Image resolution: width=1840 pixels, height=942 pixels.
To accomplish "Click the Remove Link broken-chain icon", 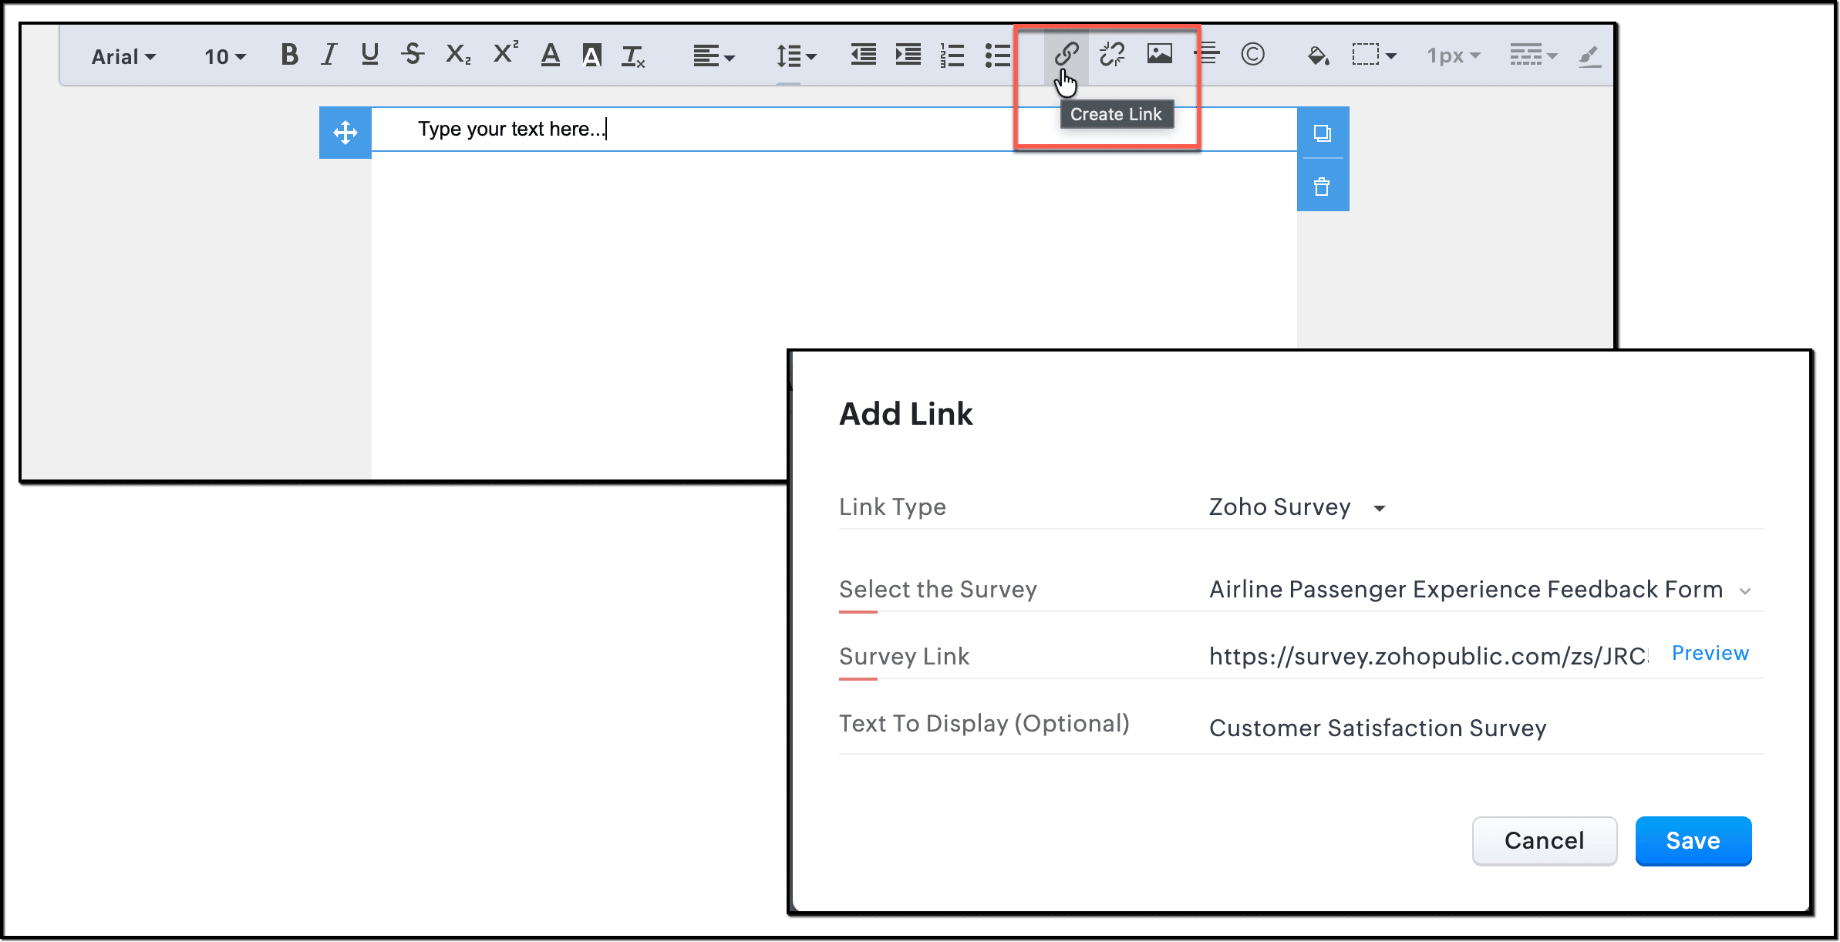I will pyautogui.click(x=1112, y=54).
